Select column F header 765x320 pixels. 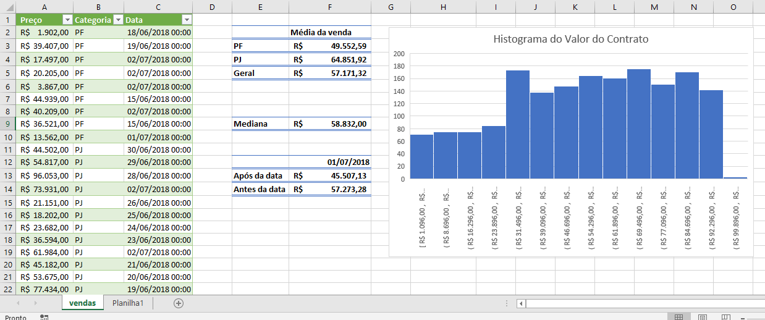[330, 7]
